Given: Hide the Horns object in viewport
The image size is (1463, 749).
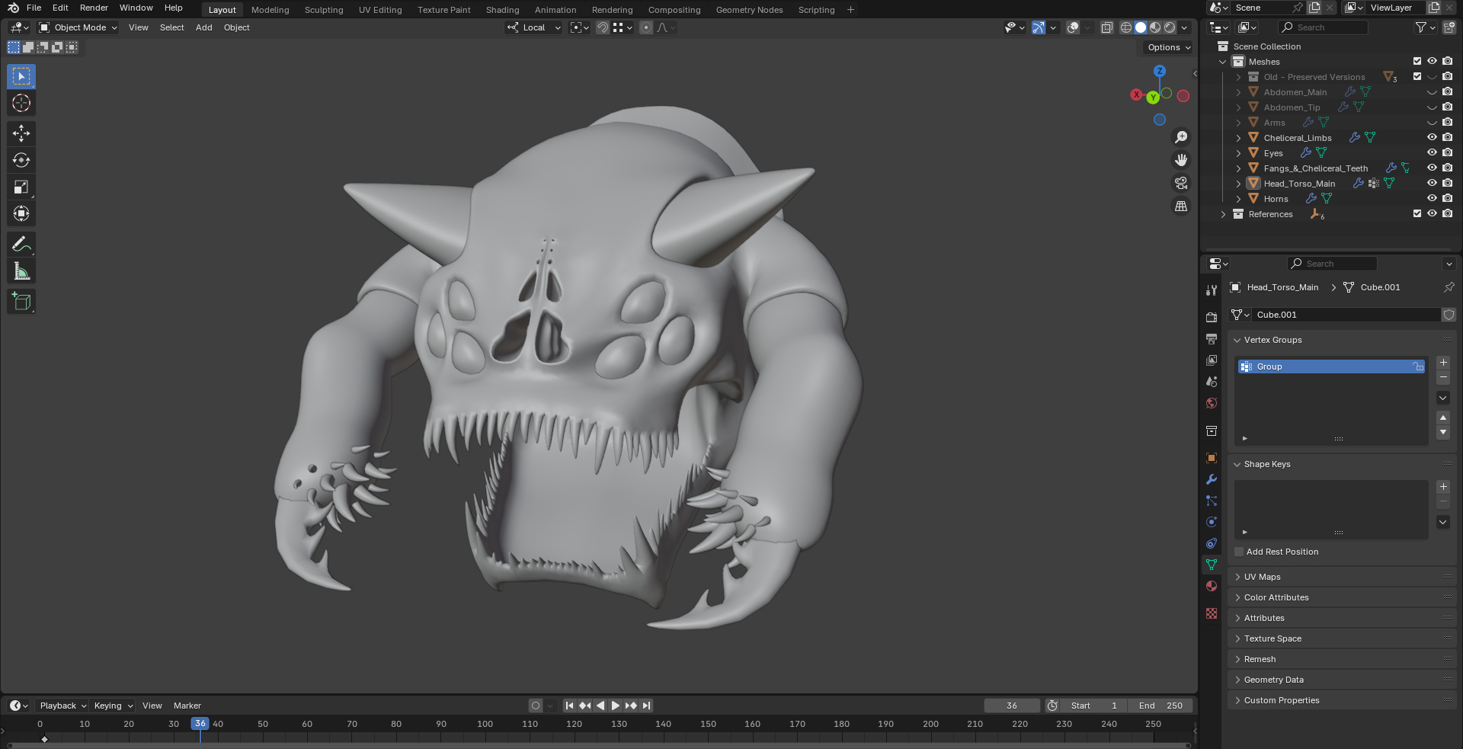Looking at the screenshot, I should (1432, 199).
